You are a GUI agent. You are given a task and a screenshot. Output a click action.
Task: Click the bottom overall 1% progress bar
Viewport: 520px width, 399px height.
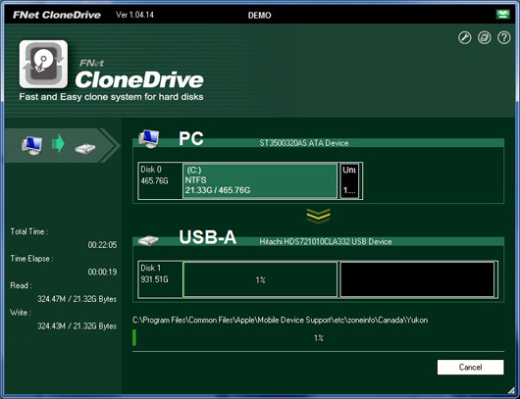point(318,337)
